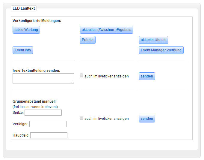The width and height of the screenshot is (204, 160).
Task: Click the 'freie Textmitteilung senden:' label
Action: point(36,71)
